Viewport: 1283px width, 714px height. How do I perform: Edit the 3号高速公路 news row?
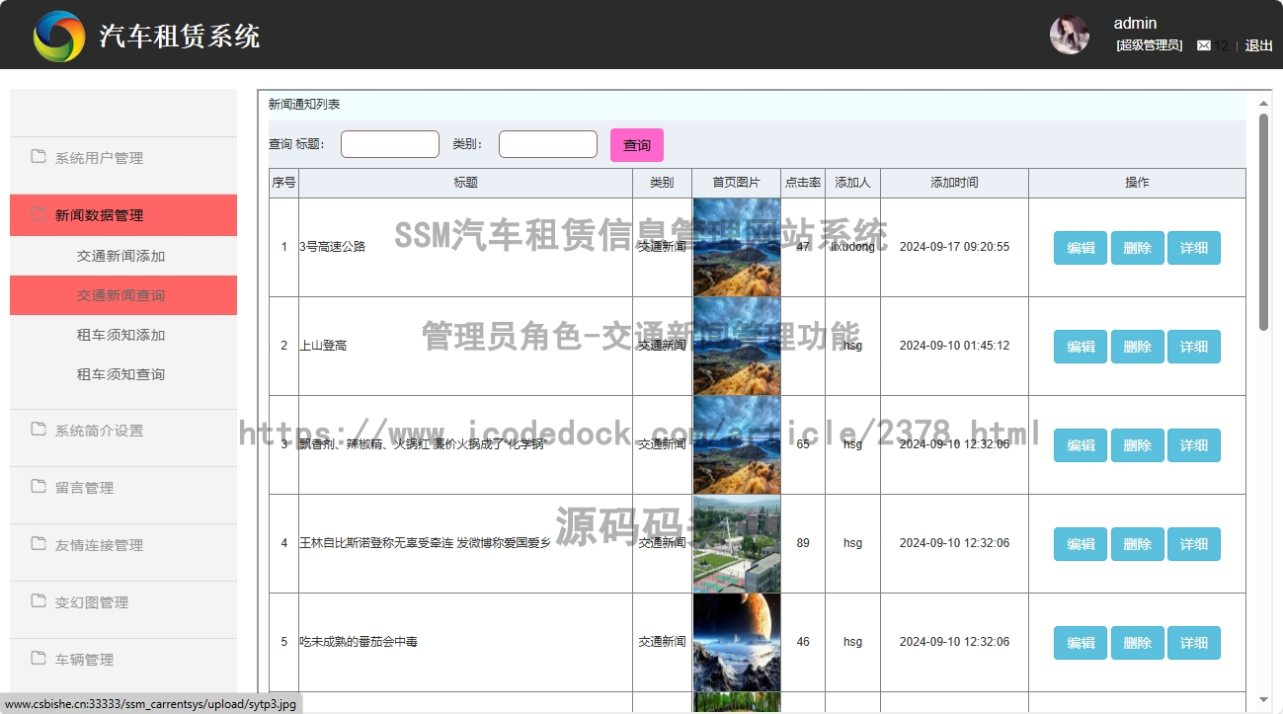(1081, 248)
